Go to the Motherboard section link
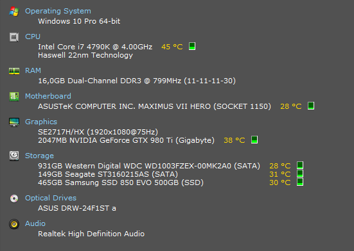 48,96
